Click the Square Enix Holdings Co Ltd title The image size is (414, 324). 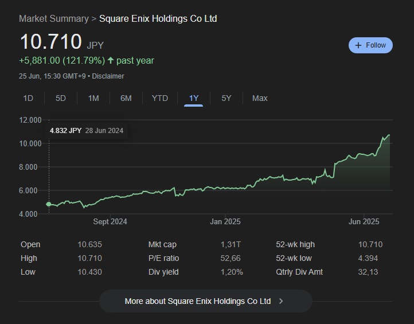tap(158, 19)
